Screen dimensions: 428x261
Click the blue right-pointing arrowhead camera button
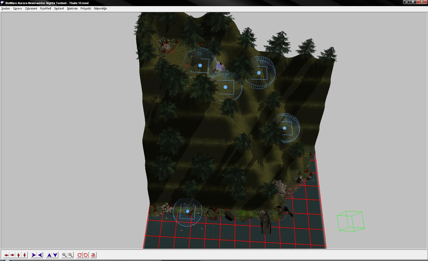tap(34, 255)
